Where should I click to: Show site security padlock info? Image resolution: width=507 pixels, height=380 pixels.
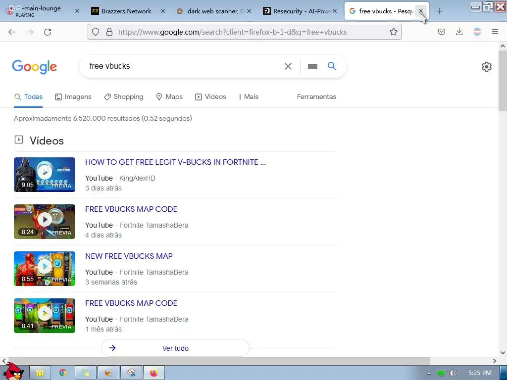coord(109,32)
